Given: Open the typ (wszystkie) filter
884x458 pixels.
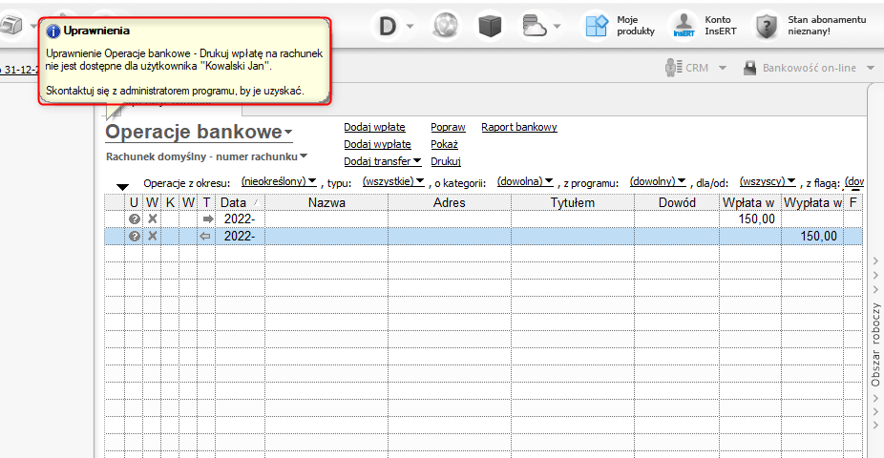Looking at the screenshot, I should 393,181.
